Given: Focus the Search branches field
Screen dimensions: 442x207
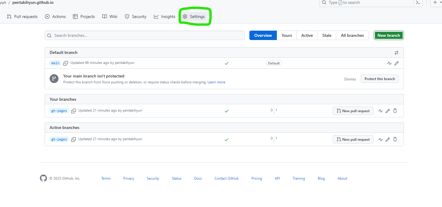Looking at the screenshot, I should click(144, 35).
